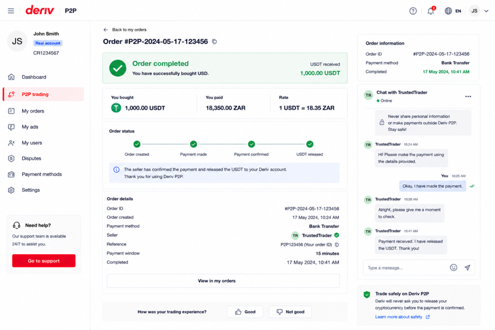
Task: Open chat options three-dot menu
Action: (x=468, y=97)
